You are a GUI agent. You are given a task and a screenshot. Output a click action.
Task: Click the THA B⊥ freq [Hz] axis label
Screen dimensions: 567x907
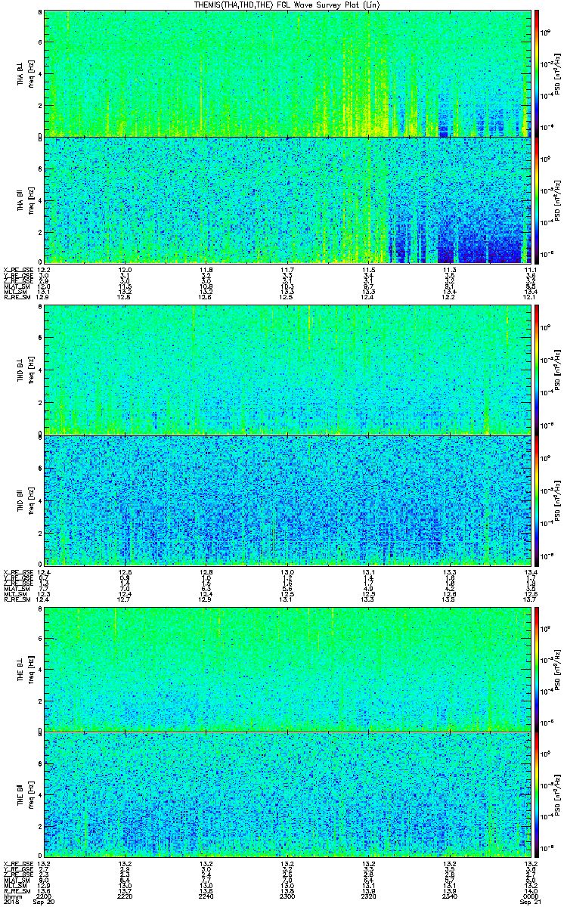[x=30, y=73]
